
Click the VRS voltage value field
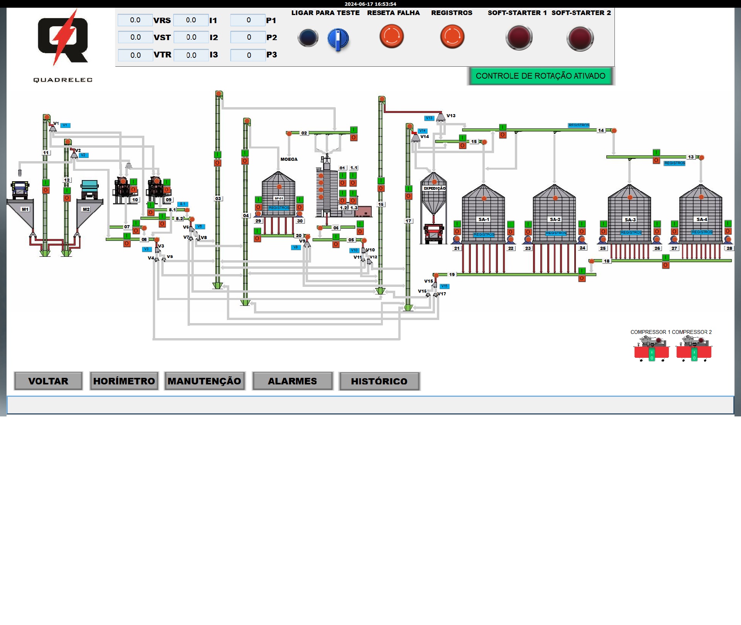[135, 20]
